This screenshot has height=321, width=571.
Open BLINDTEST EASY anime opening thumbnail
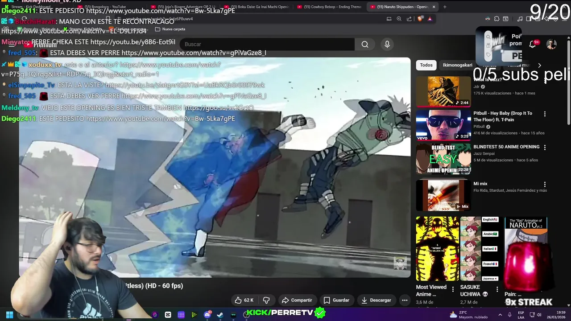443,158
